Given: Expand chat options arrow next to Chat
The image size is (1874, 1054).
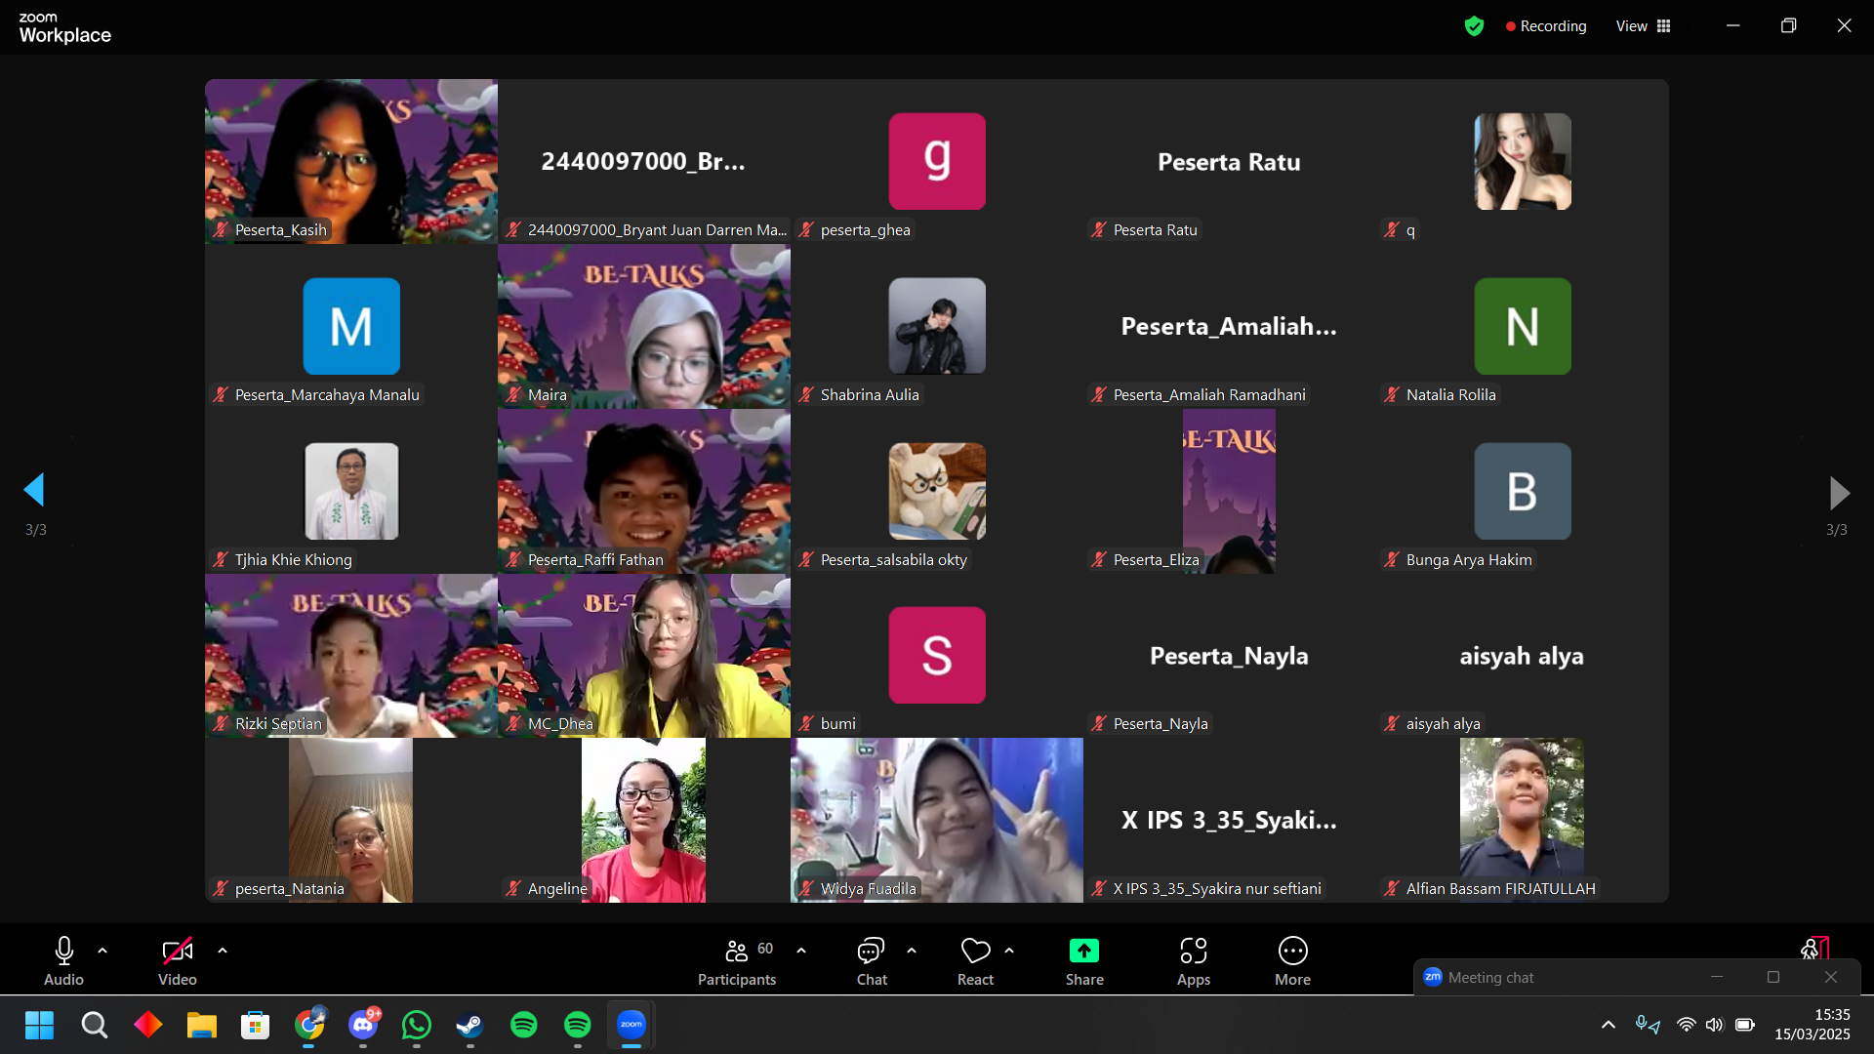Looking at the screenshot, I should point(912,950).
